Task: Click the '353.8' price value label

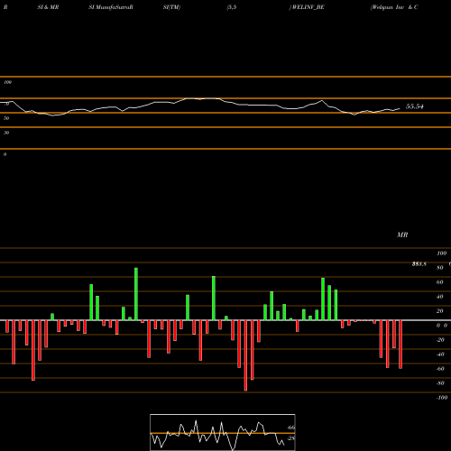Action: [x=419, y=264]
